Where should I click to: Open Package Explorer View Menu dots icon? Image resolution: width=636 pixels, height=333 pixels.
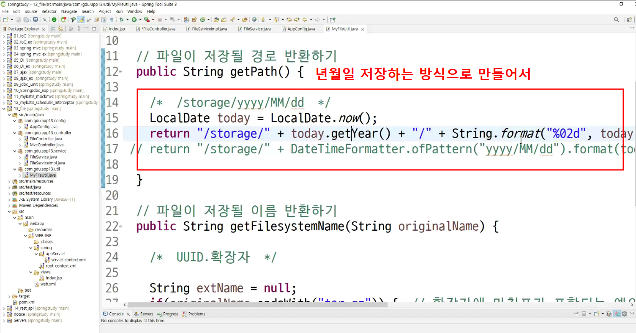tap(79, 29)
